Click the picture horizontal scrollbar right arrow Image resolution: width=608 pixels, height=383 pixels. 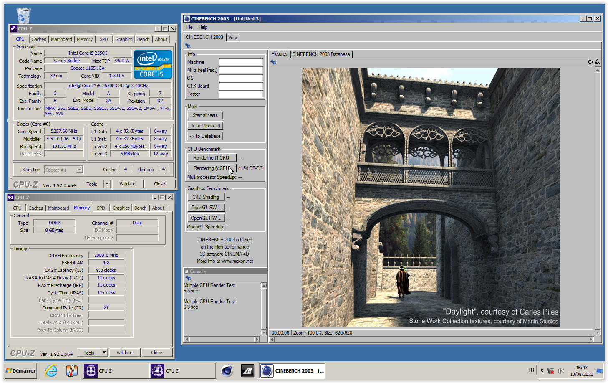click(x=590, y=340)
